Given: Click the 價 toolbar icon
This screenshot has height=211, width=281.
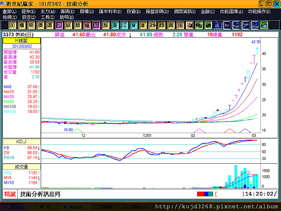Looking at the screenshot, I should 40,25.
